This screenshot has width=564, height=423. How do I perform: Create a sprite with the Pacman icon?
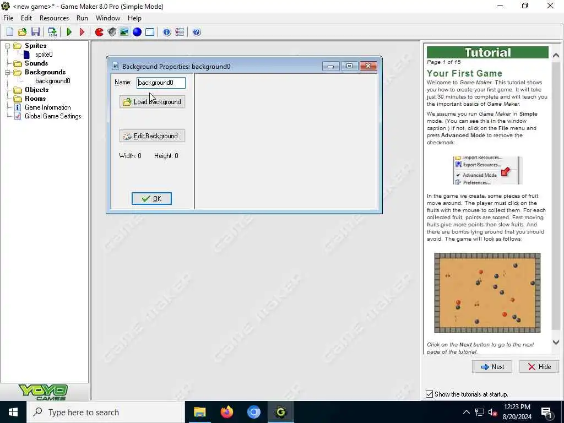[99, 32]
